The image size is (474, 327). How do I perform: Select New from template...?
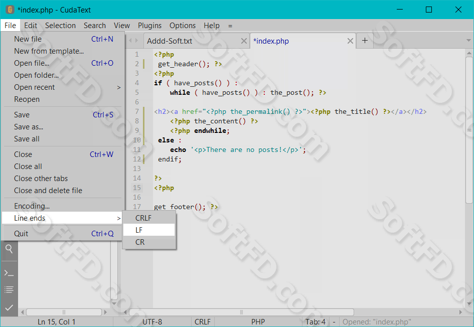coord(63,51)
